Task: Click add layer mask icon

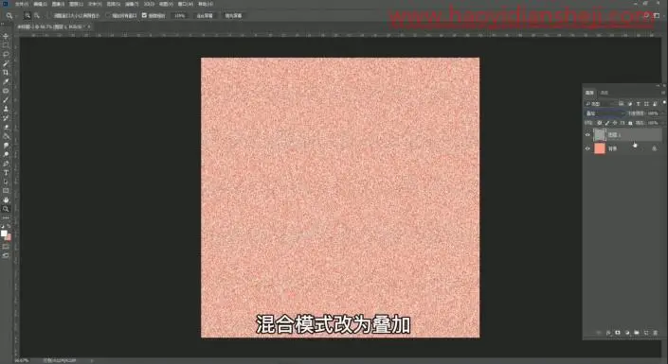Action: (618, 333)
